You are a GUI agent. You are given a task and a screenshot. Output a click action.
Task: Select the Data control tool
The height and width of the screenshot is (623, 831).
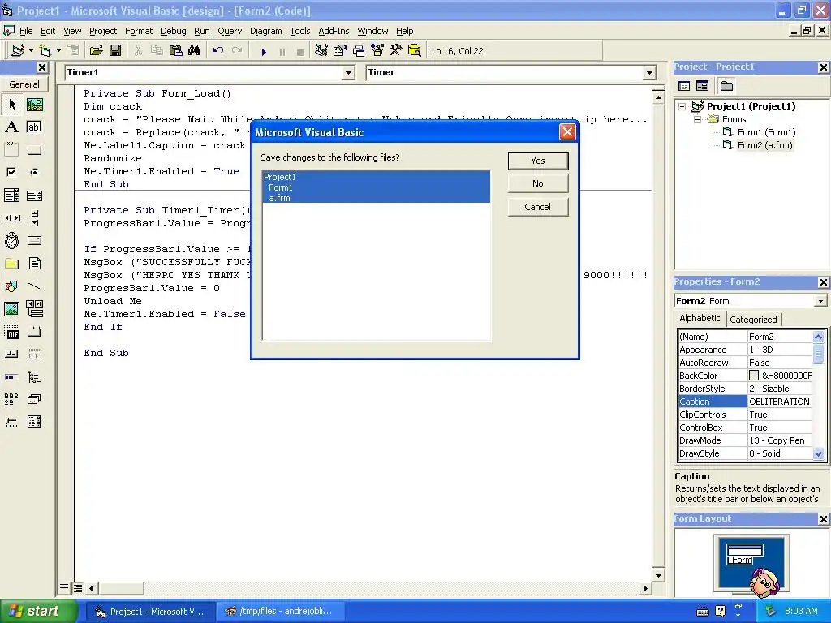click(34, 309)
